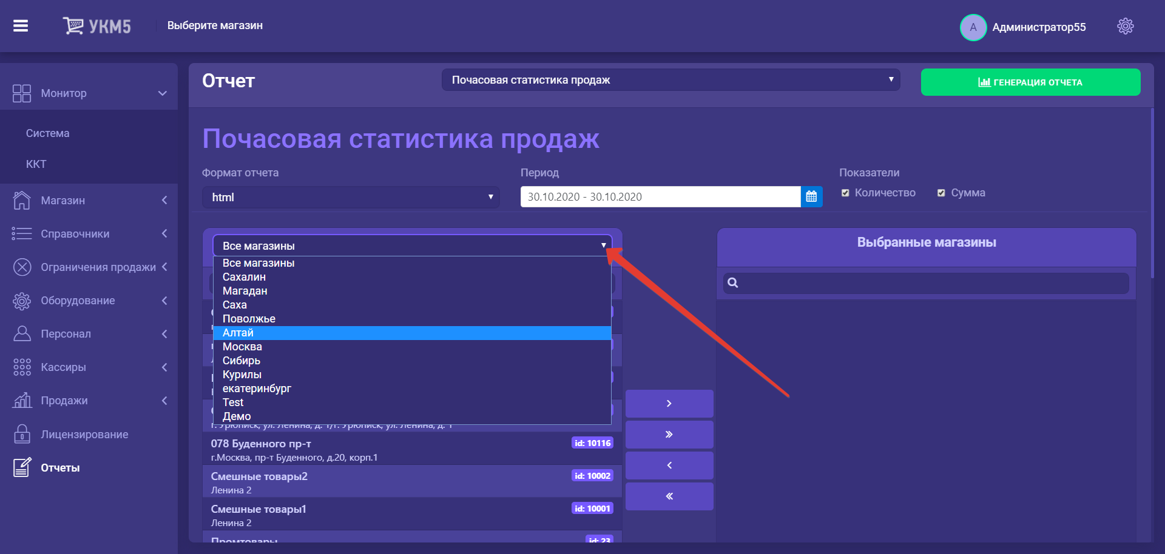Screen dimensions: 1165x554
Task: Open Система submenu item
Action: [x=48, y=133]
